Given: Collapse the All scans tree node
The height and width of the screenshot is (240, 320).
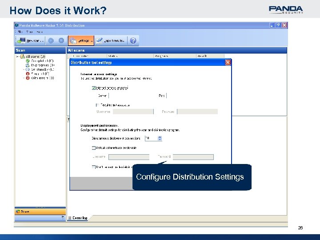Looking at the screenshot, I should pyautogui.click(x=17, y=56).
